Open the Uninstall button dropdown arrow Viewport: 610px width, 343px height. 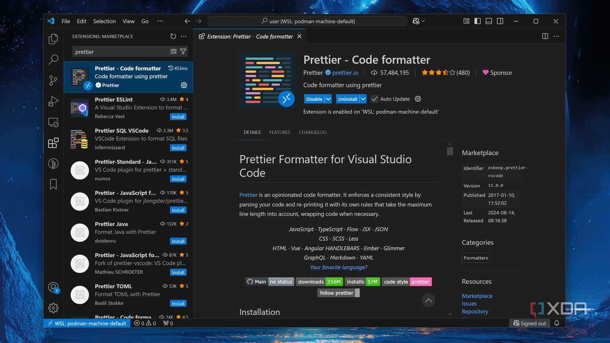click(x=363, y=99)
